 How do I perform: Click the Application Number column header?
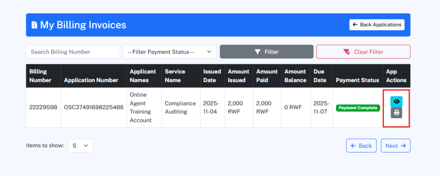point(91,80)
